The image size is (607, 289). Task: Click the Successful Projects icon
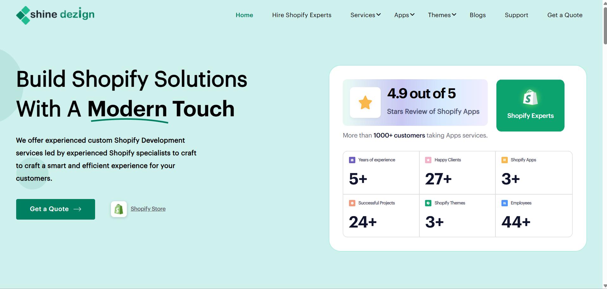(352, 203)
